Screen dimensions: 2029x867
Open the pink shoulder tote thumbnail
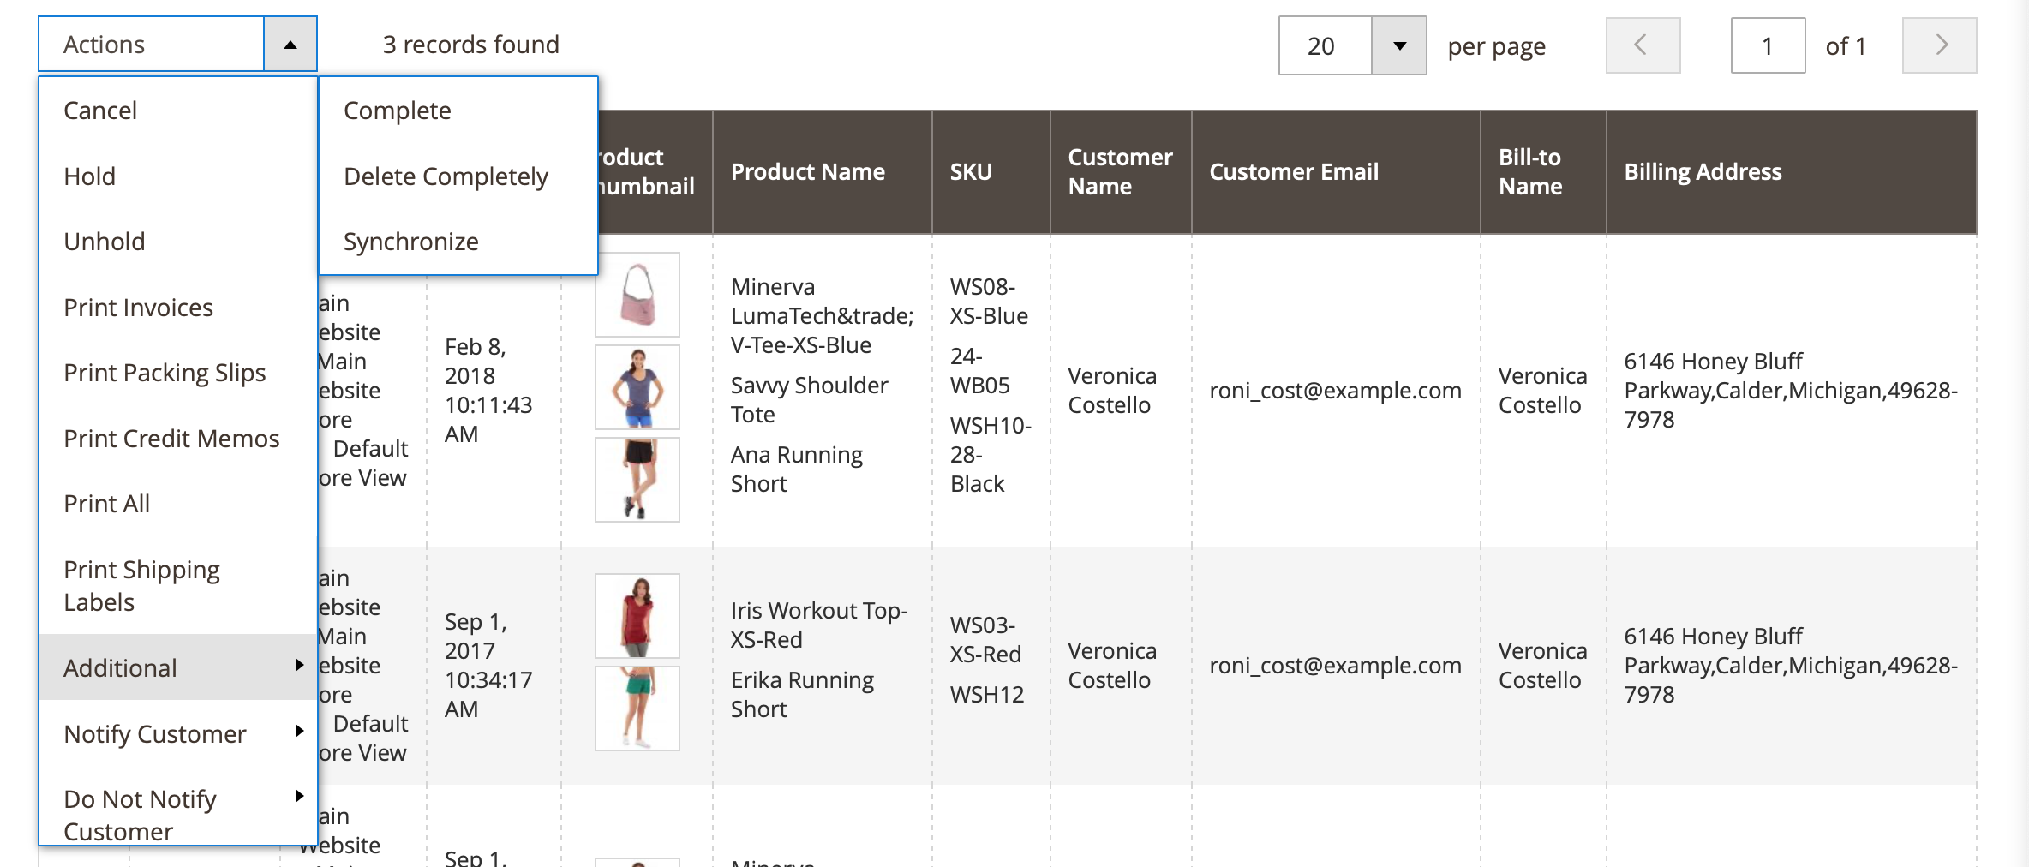(x=637, y=295)
